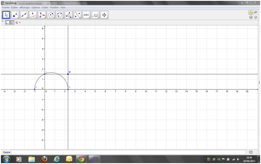Select the Perpendicular line tool
Screen dimensions: 261x164
pos(33,15)
